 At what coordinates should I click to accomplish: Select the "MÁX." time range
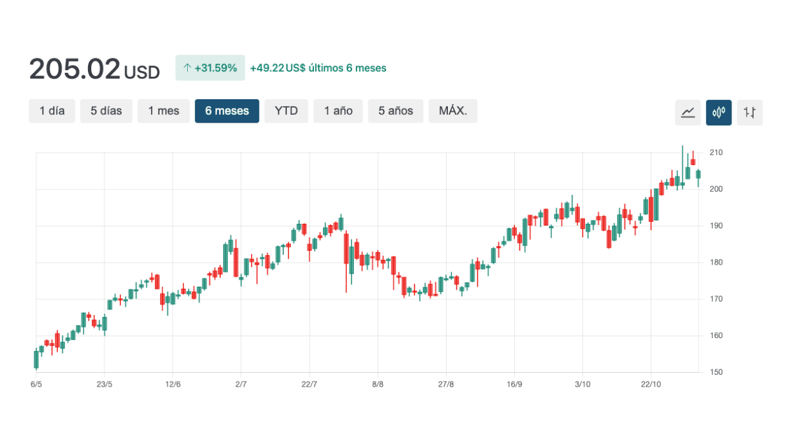click(x=452, y=111)
